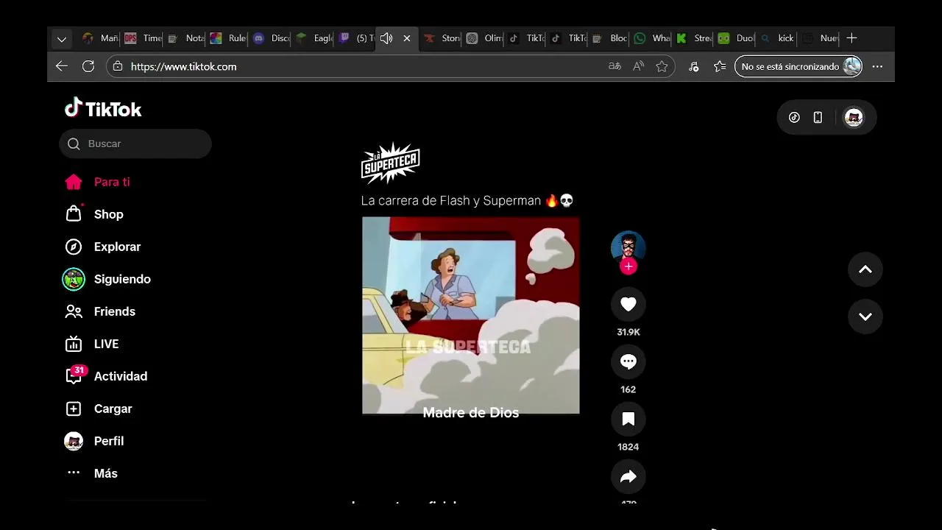Share video with arrow icon
942x530 pixels.
click(x=628, y=477)
